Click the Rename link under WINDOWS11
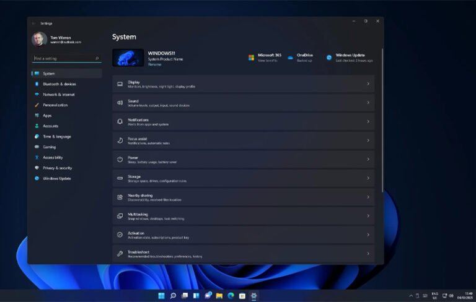Screen dimensions: 476x302 tap(154, 64)
